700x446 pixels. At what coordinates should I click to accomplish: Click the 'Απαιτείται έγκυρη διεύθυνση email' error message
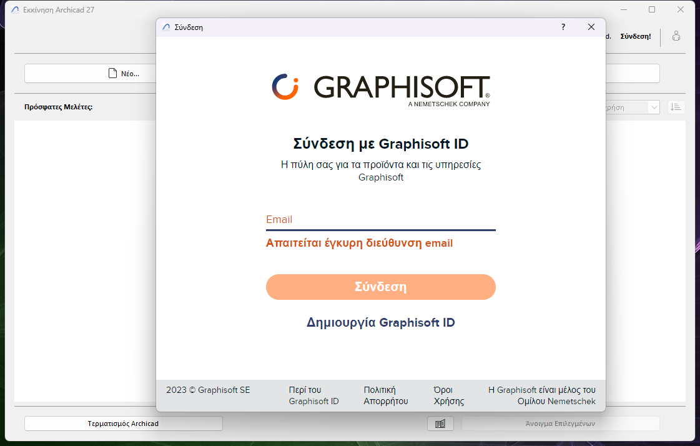coord(360,244)
